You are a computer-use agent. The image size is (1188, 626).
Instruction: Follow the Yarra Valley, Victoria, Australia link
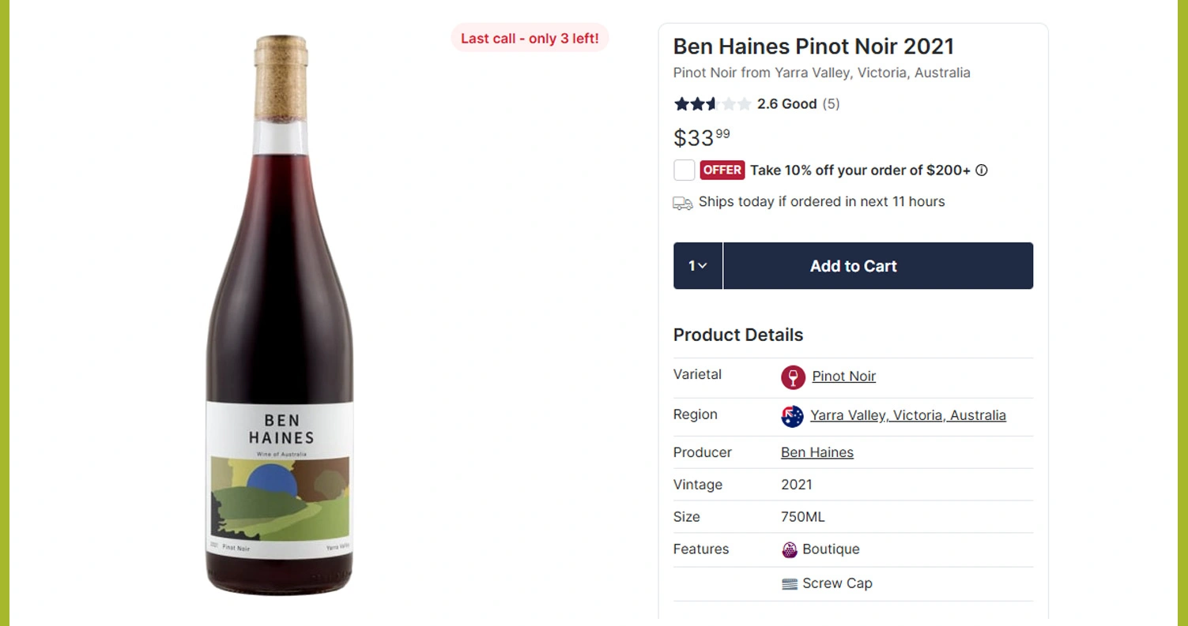pyautogui.click(x=907, y=415)
